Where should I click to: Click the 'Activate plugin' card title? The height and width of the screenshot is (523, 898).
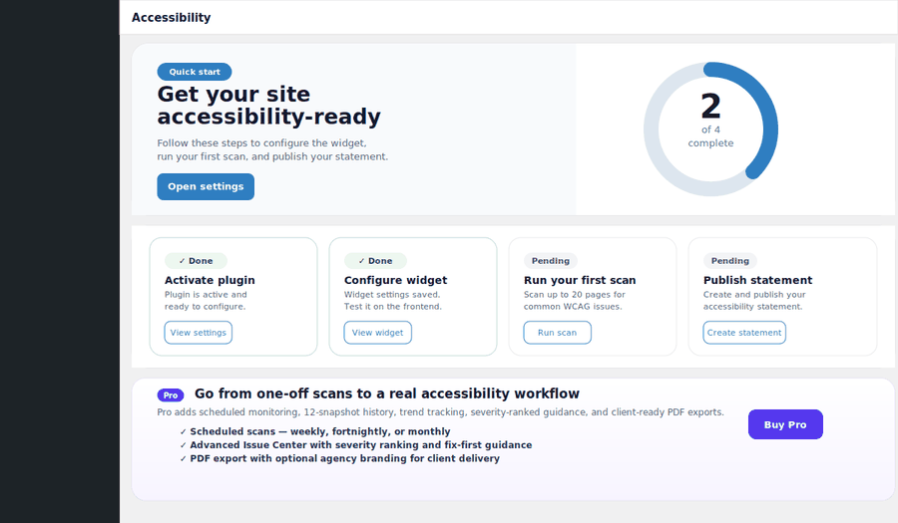click(210, 280)
